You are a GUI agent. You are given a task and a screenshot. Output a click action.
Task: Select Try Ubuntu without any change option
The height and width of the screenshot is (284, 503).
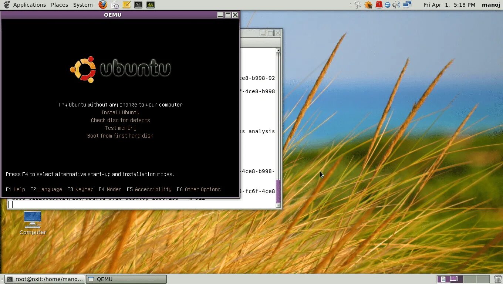pyautogui.click(x=120, y=105)
